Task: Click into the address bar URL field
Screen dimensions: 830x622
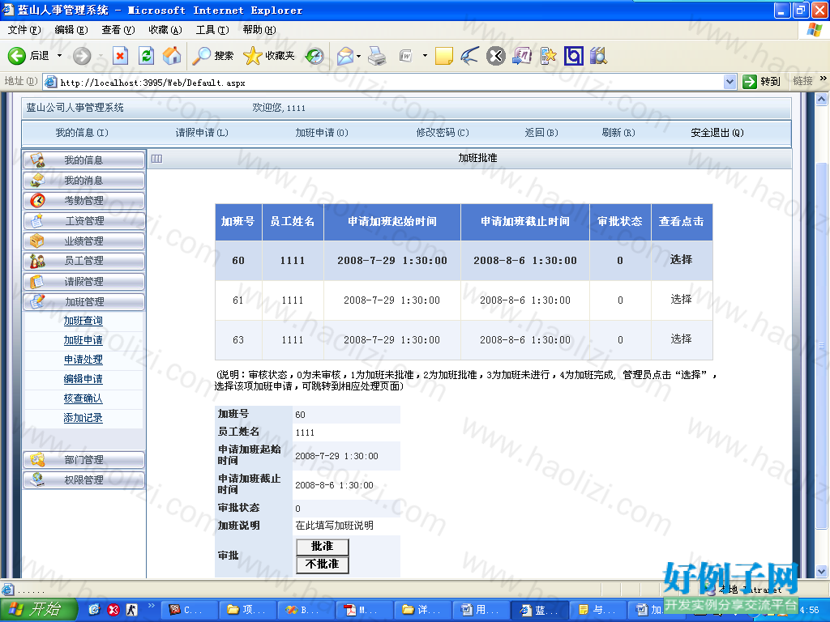Action: point(389,83)
